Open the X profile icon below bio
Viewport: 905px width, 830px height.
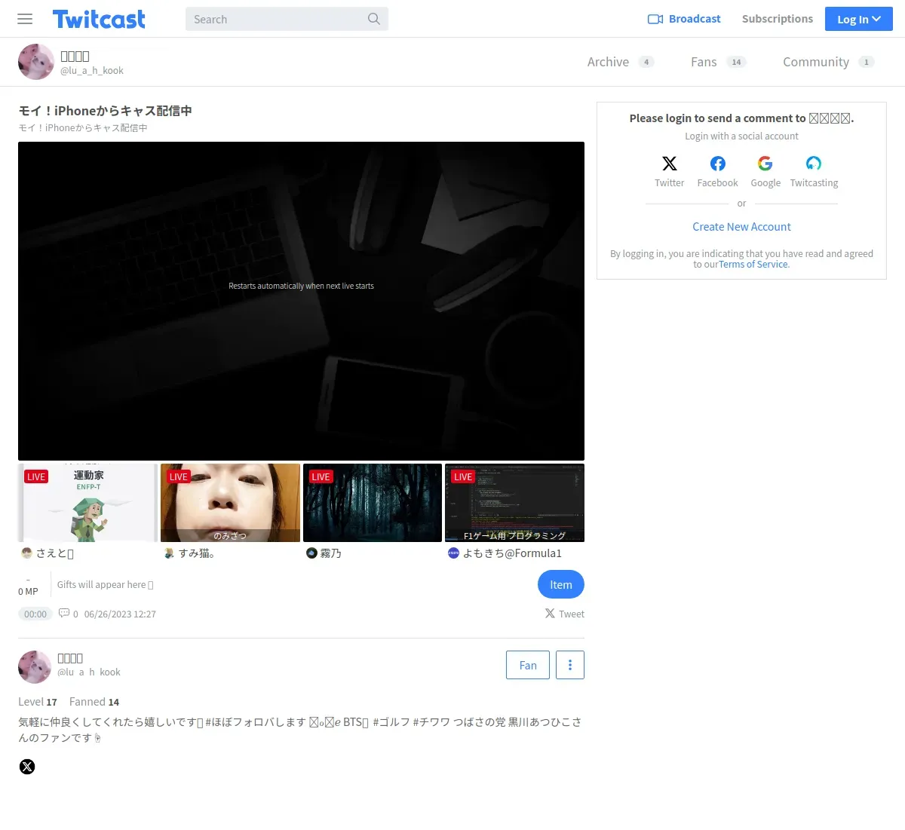pos(27,767)
